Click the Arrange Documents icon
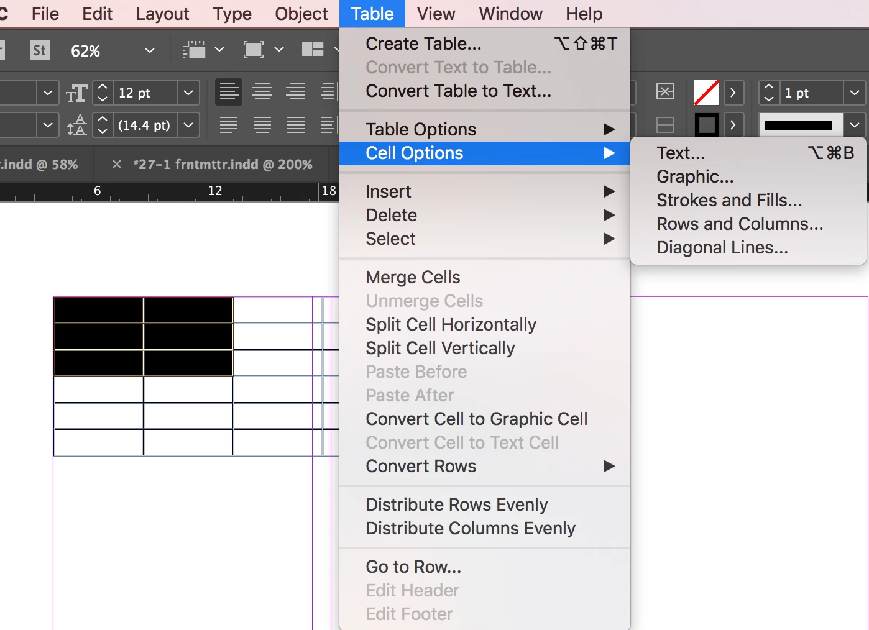The height and width of the screenshot is (630, 869). click(313, 50)
